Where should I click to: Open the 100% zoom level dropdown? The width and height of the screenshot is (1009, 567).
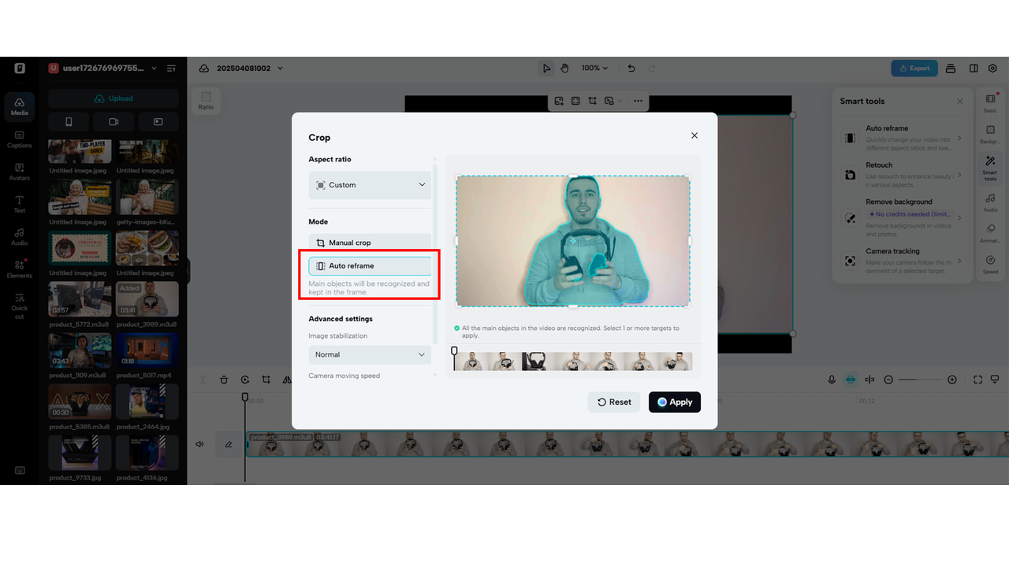click(x=595, y=69)
